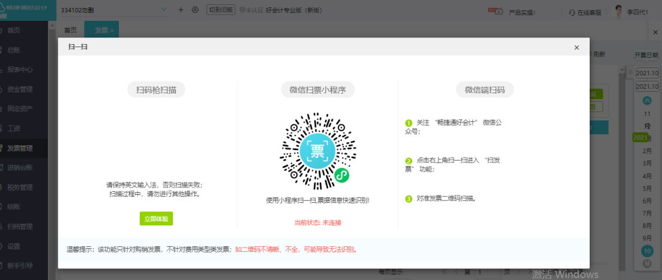Select 8月 in the month timeline

647,225
